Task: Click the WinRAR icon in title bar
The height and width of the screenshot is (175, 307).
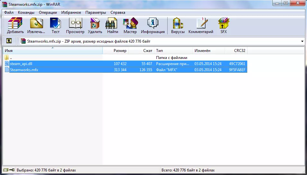Action: coord(4,4)
